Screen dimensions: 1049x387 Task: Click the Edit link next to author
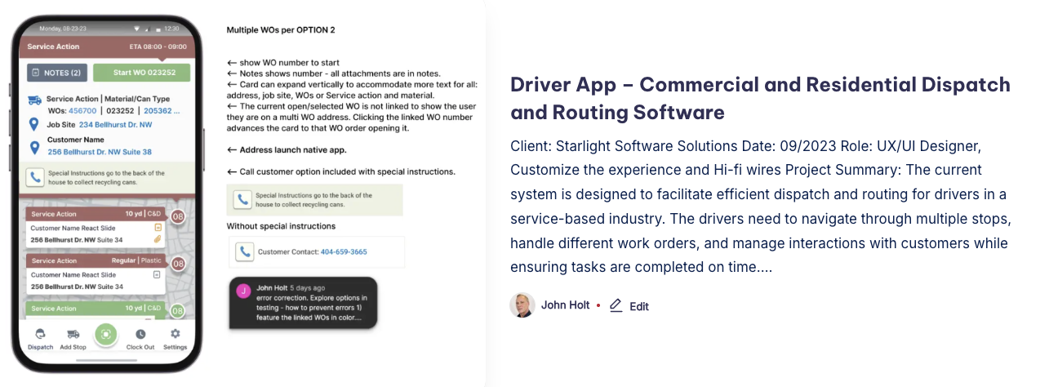pos(638,306)
